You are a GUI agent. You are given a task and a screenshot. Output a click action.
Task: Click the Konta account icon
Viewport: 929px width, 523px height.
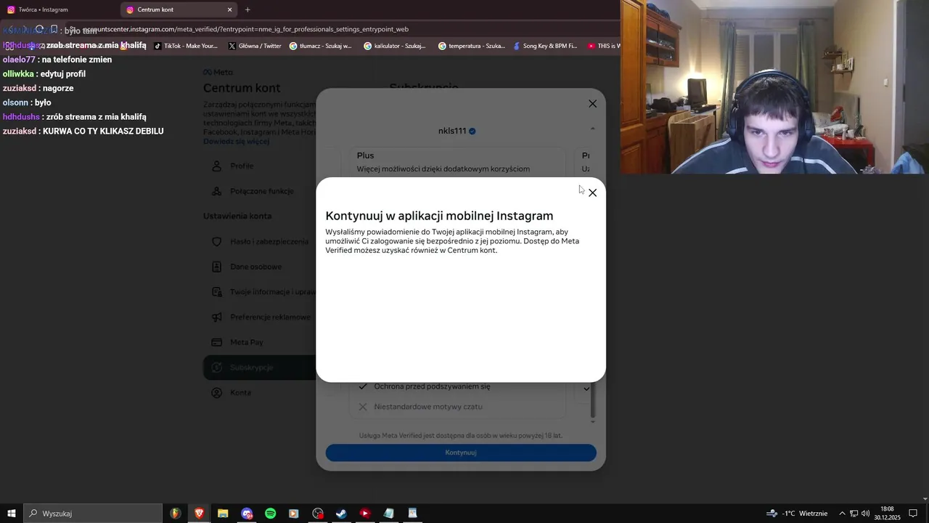click(216, 392)
